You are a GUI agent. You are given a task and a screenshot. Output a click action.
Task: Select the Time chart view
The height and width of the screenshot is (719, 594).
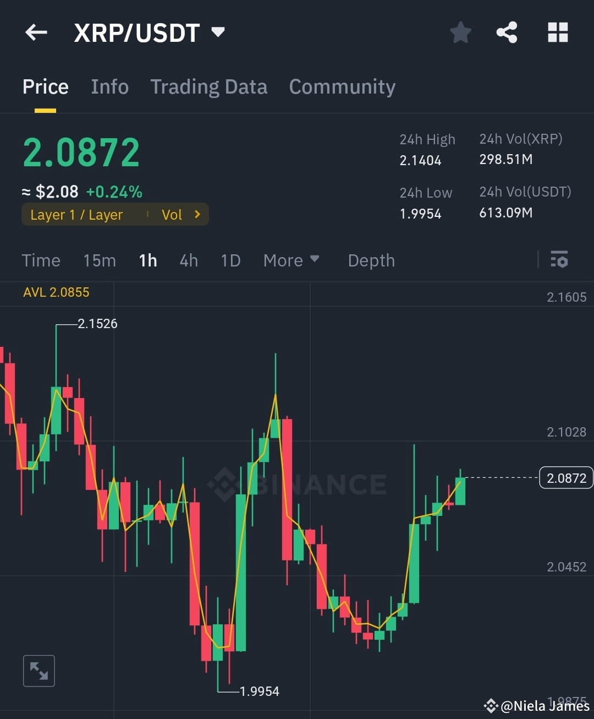(41, 260)
